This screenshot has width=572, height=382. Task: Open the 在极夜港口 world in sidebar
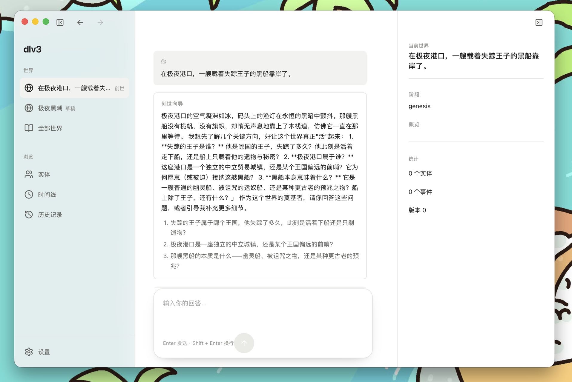(x=74, y=88)
